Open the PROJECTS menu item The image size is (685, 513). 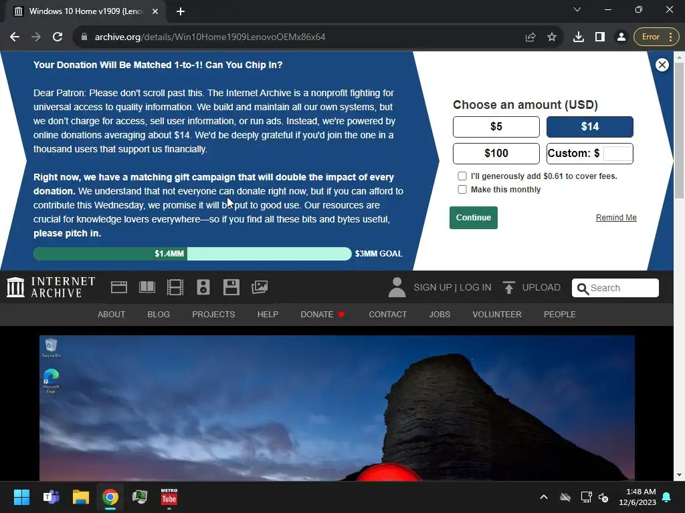(213, 315)
